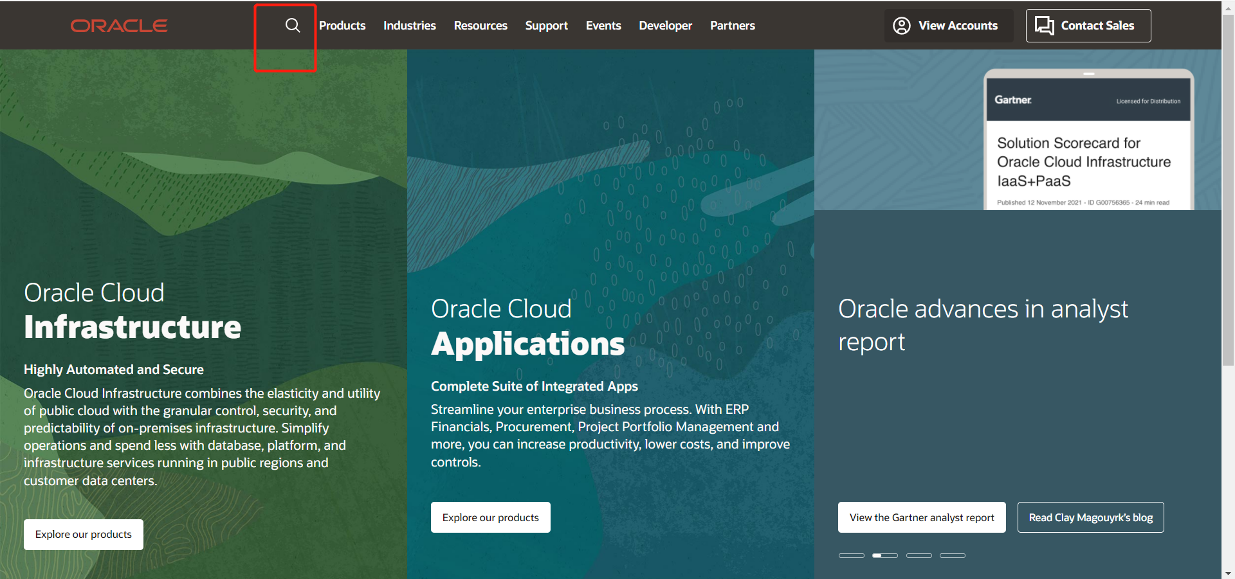The height and width of the screenshot is (579, 1235).
Task: Click the Oracle Cloud Infrastructure heading
Action: tap(133, 311)
